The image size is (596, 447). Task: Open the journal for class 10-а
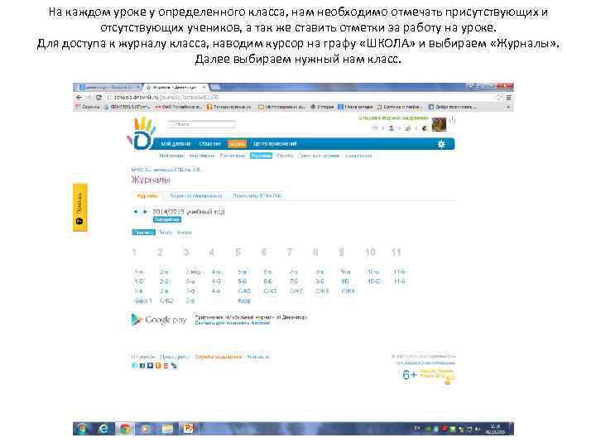[x=373, y=272]
